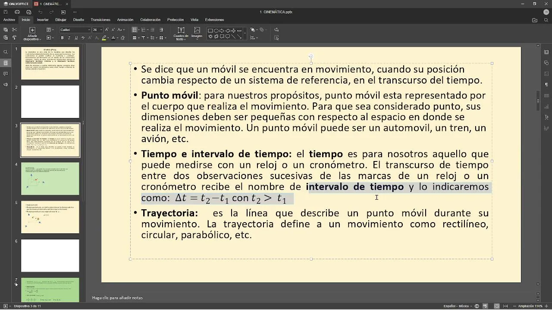Image resolution: width=552 pixels, height=310 pixels.
Task: Click the Paste icon
Action: [6, 37]
